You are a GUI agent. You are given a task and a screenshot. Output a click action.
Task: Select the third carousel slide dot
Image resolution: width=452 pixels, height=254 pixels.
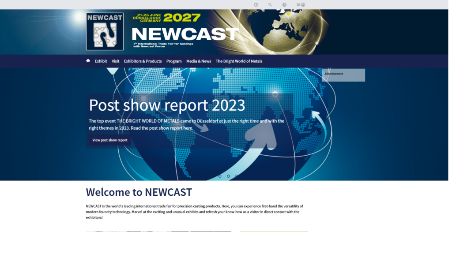point(228,176)
